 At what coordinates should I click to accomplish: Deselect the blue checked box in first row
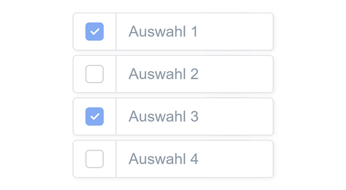pyautogui.click(x=95, y=32)
